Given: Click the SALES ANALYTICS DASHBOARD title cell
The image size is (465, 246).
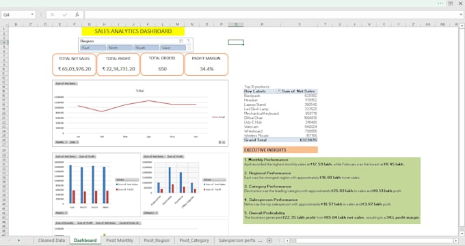Looking at the screenshot, I should 133,31.
